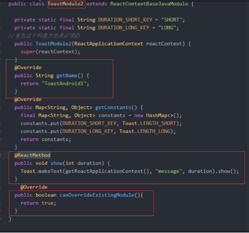This screenshot has width=249, height=233.
Task: Click the canOverrideExistingModule method name
Action: tap(97, 195)
